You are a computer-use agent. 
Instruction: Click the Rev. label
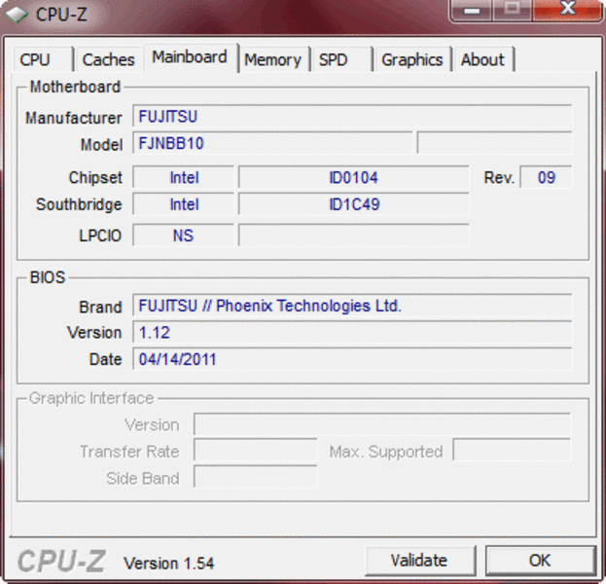499,177
